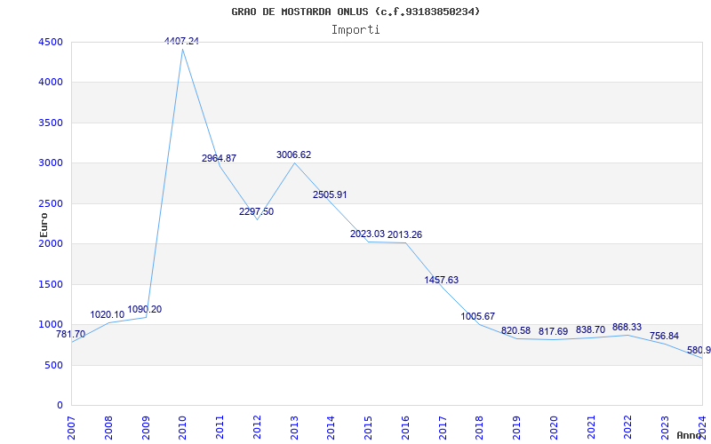The image size is (711, 444).
Task: Select the 2016 x-axis year label
Action: [x=405, y=428]
